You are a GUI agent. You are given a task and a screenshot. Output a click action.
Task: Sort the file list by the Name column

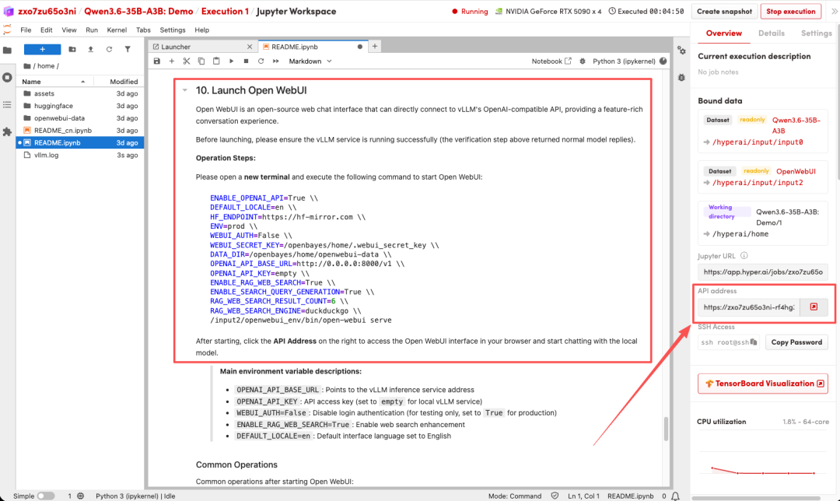[x=31, y=82]
